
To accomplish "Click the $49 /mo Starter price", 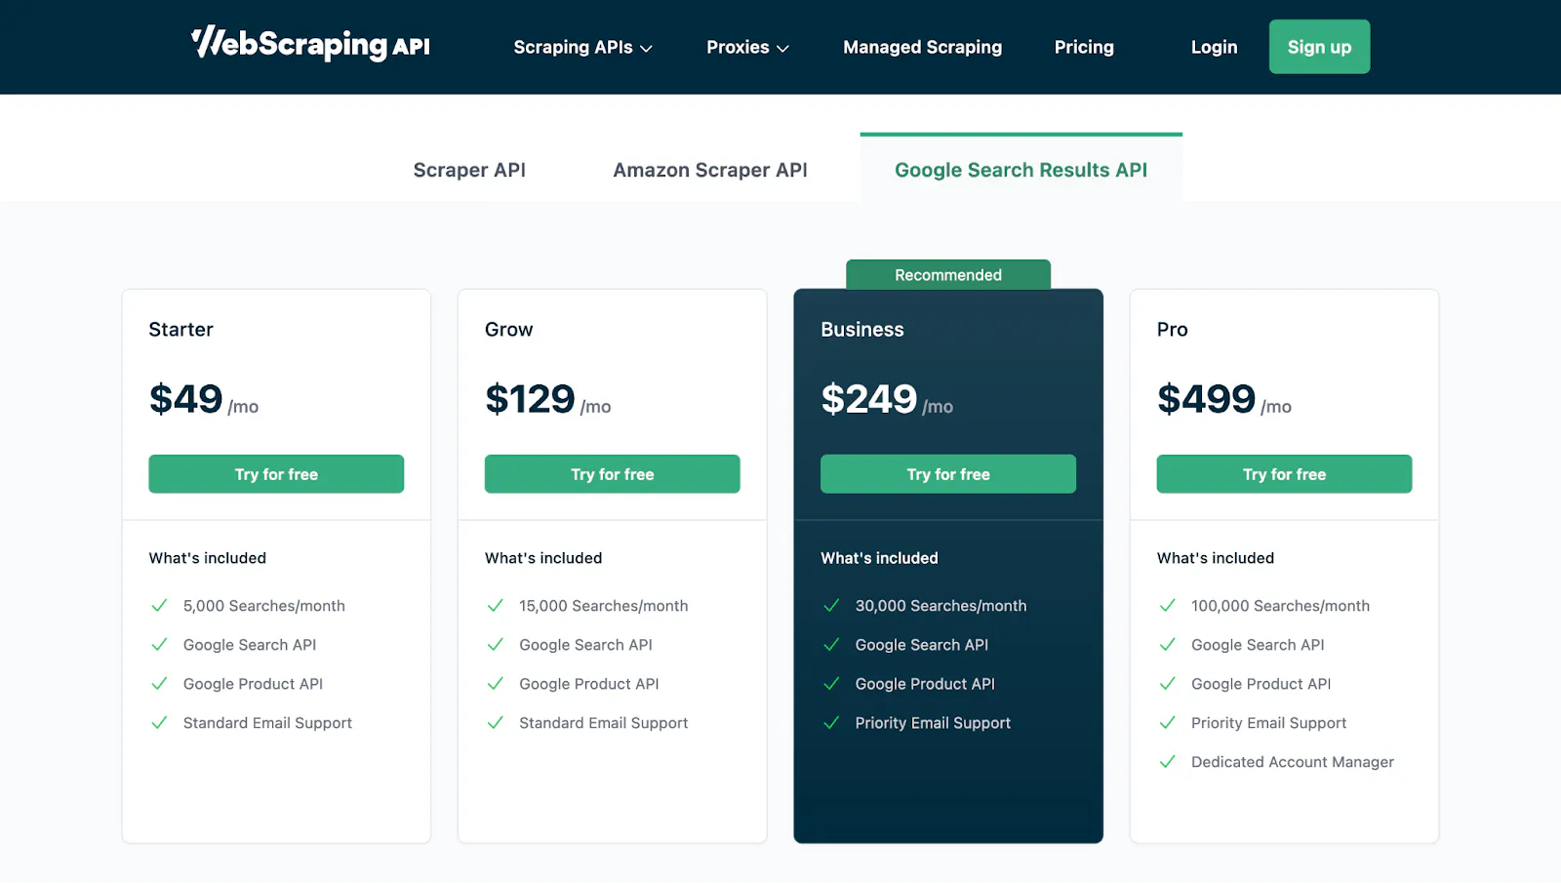I will pos(204,399).
